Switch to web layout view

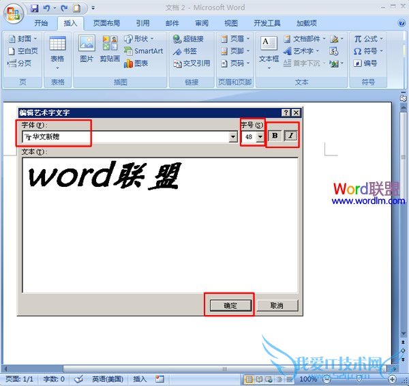269,379
